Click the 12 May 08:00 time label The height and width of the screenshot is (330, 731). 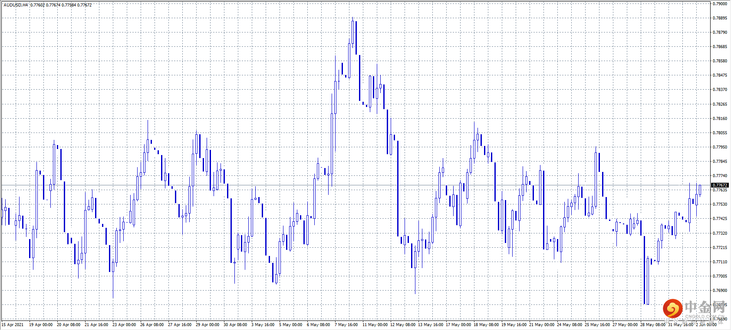pyautogui.click(x=403, y=325)
